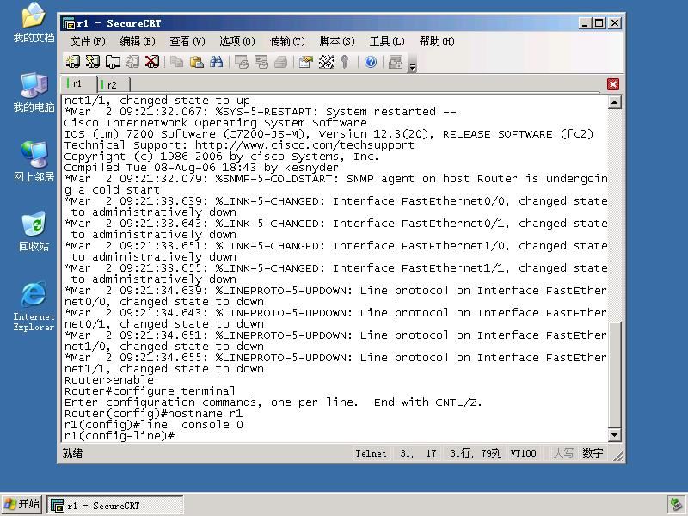Click the last grayed toolbar icon
Image resolution: width=688 pixels, height=516 pixels.
click(396, 62)
